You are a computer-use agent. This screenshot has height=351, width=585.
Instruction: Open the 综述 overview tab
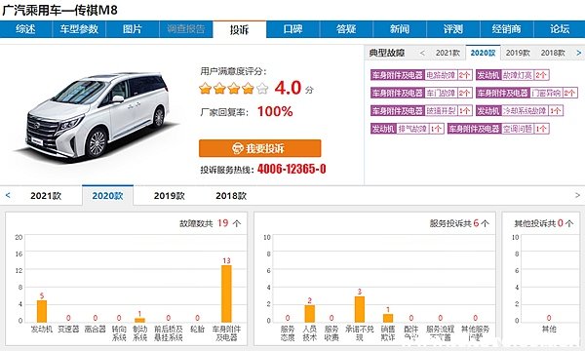click(25, 29)
